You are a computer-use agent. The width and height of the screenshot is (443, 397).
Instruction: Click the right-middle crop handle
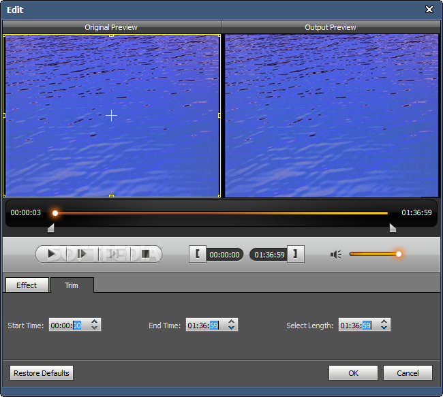[219, 116]
